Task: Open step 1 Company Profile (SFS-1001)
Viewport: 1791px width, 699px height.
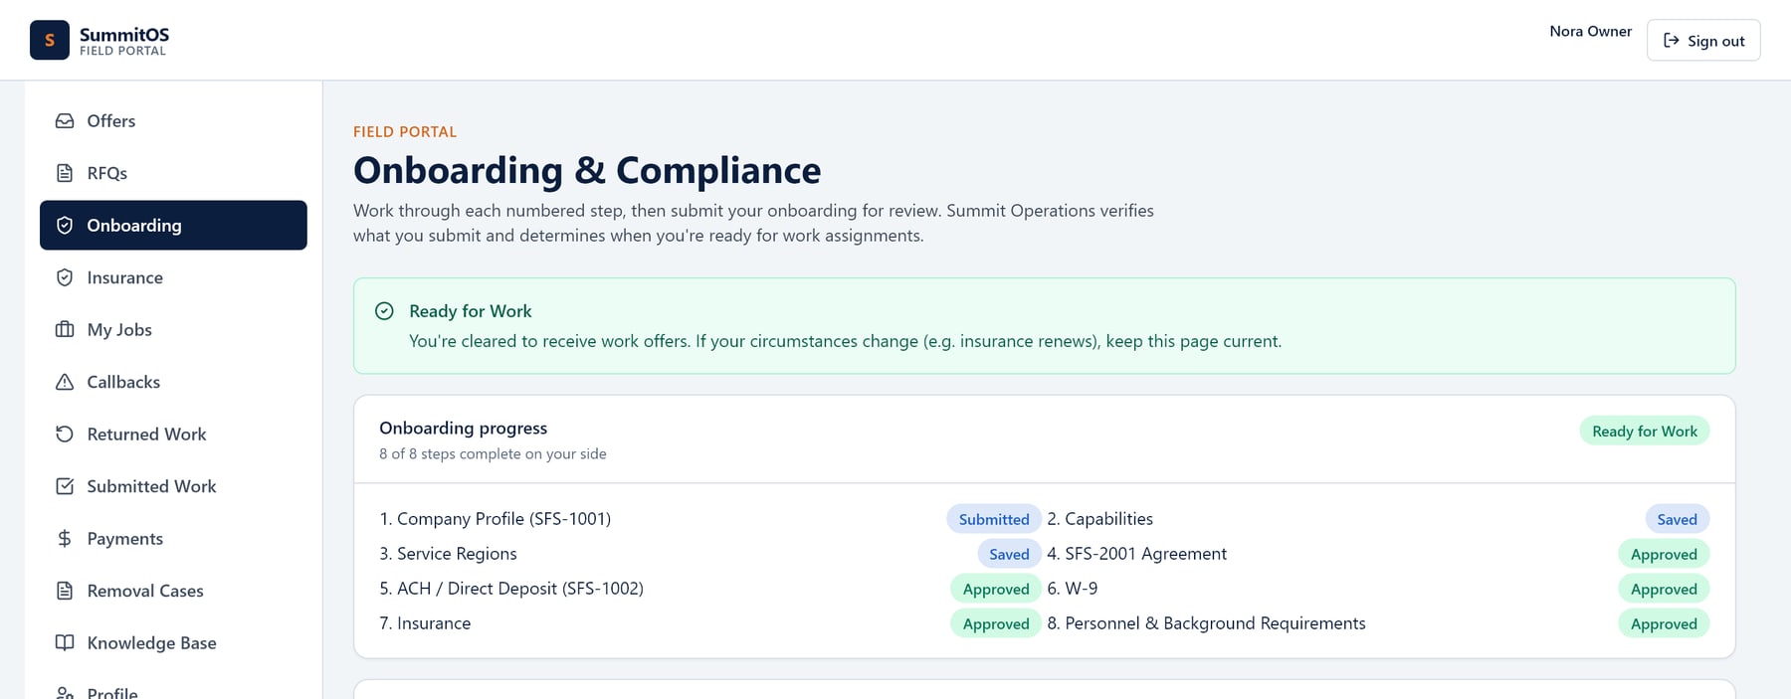Action: click(495, 519)
